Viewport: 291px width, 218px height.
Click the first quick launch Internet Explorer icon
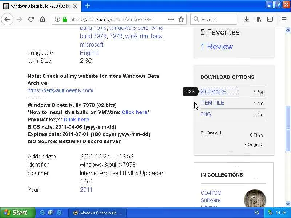coord(42,213)
